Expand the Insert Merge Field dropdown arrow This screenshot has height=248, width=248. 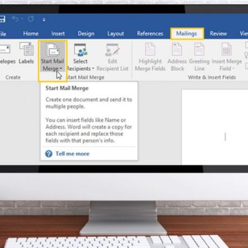point(233,69)
